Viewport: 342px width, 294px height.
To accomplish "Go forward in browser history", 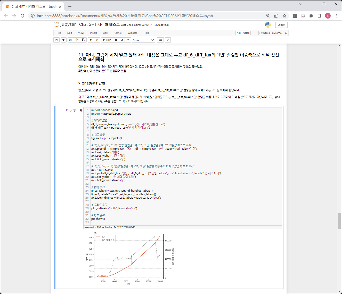I will (x=14, y=16).
